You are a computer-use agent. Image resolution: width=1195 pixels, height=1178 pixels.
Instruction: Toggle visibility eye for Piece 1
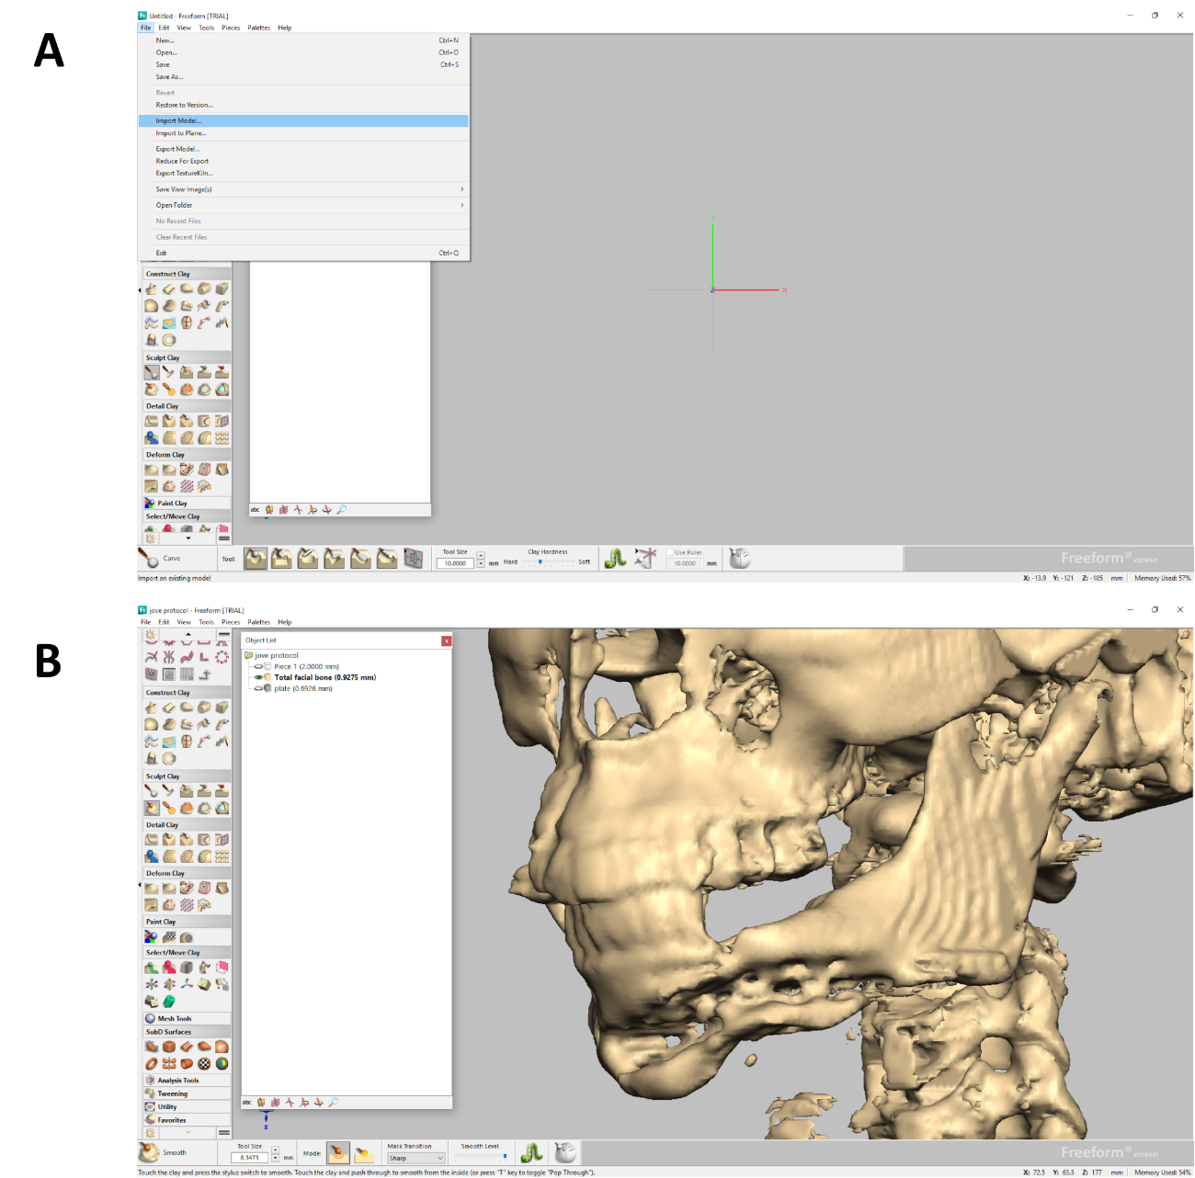(x=259, y=666)
